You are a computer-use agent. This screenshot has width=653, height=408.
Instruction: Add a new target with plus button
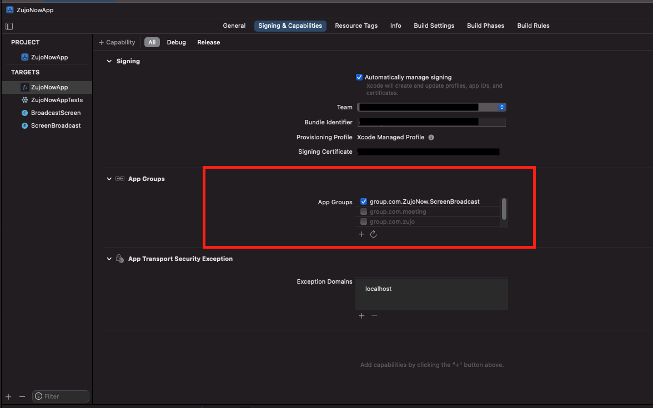(x=9, y=397)
